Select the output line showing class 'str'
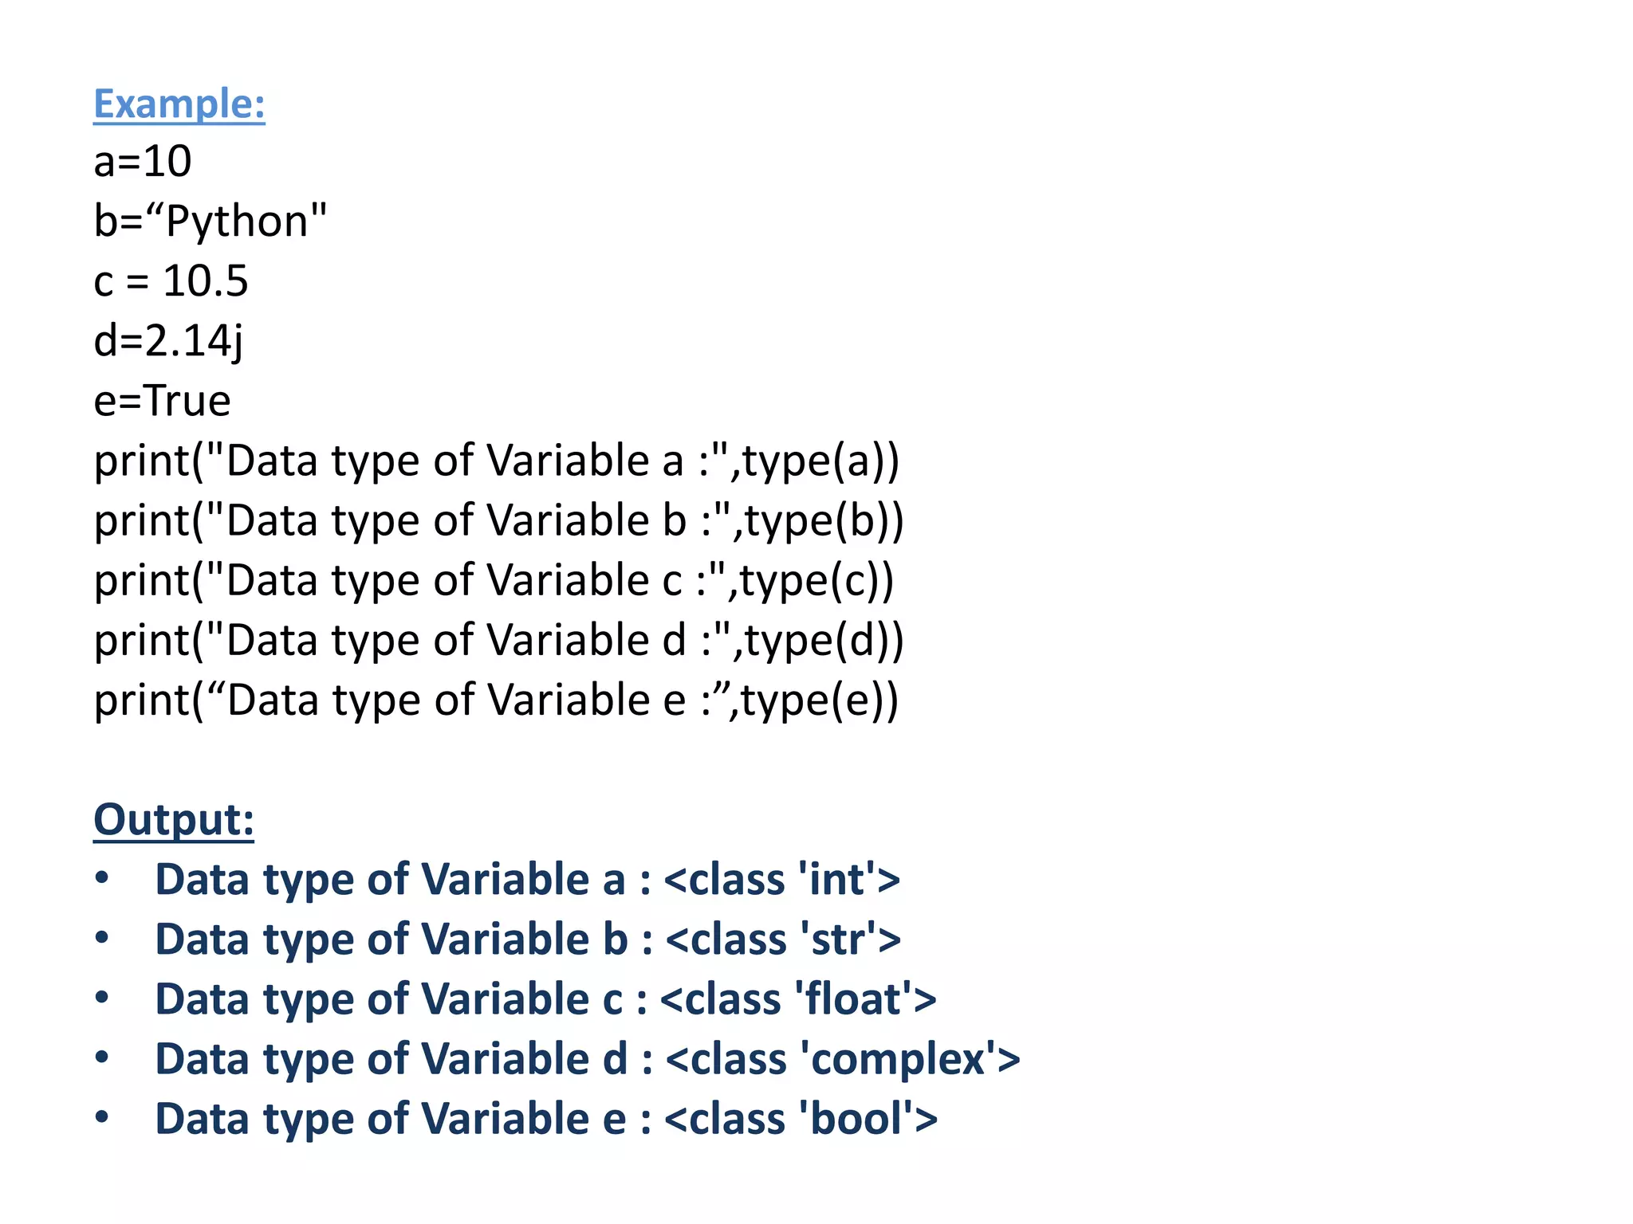Screen dimensions: 1633x1224 (x=528, y=940)
